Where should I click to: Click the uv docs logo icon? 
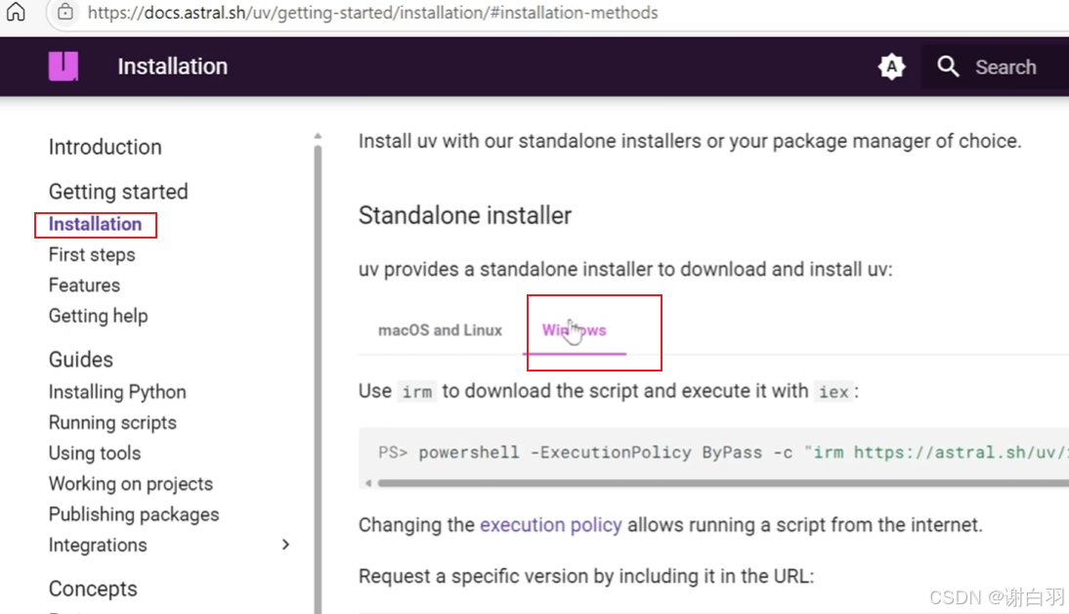[64, 66]
